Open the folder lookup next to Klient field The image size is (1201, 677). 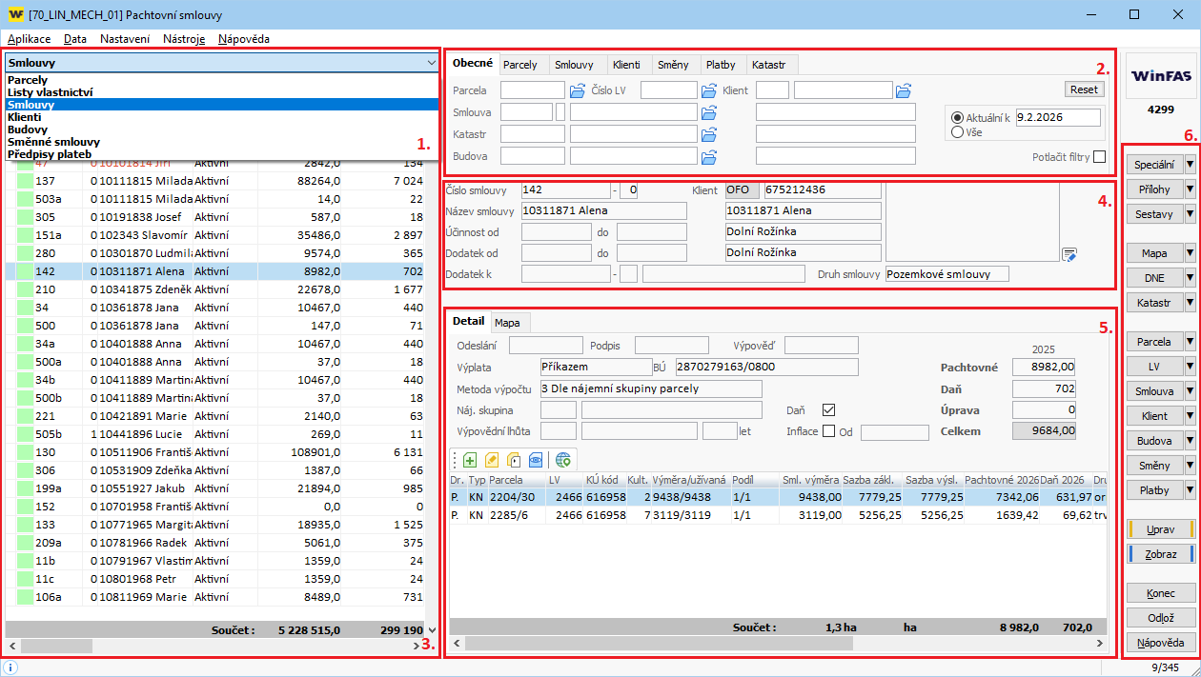[904, 90]
